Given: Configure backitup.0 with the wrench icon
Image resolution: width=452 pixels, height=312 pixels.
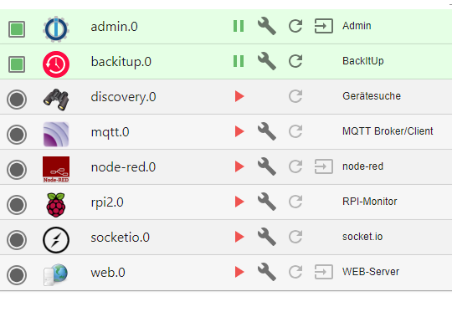Looking at the screenshot, I should (267, 61).
